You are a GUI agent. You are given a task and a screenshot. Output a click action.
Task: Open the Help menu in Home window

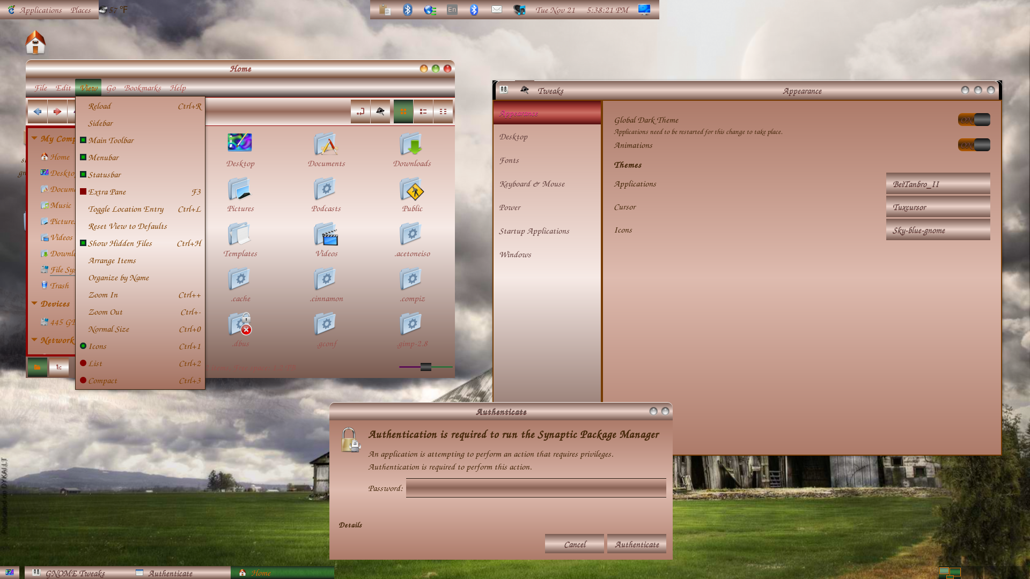click(x=178, y=88)
